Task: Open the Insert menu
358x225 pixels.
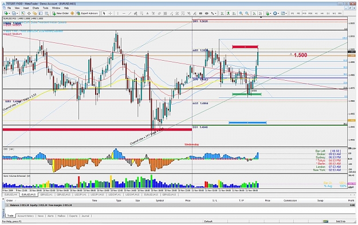Action: [26, 8]
